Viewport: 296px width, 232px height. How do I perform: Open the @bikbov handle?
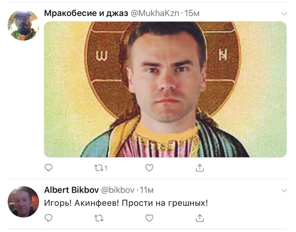[118, 190]
